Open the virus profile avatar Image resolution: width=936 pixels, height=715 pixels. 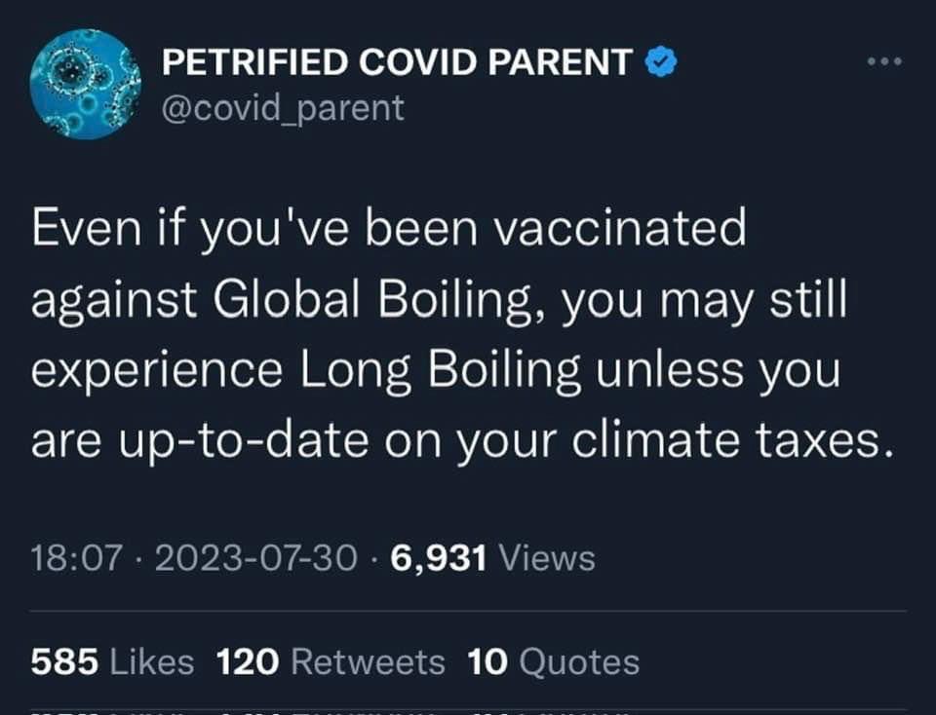pyautogui.click(x=86, y=84)
